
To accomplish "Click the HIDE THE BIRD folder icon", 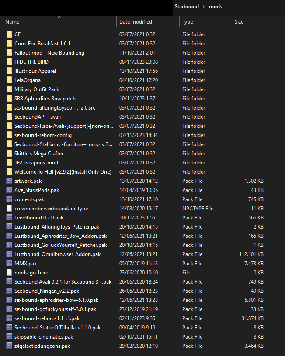I will (9, 62).
